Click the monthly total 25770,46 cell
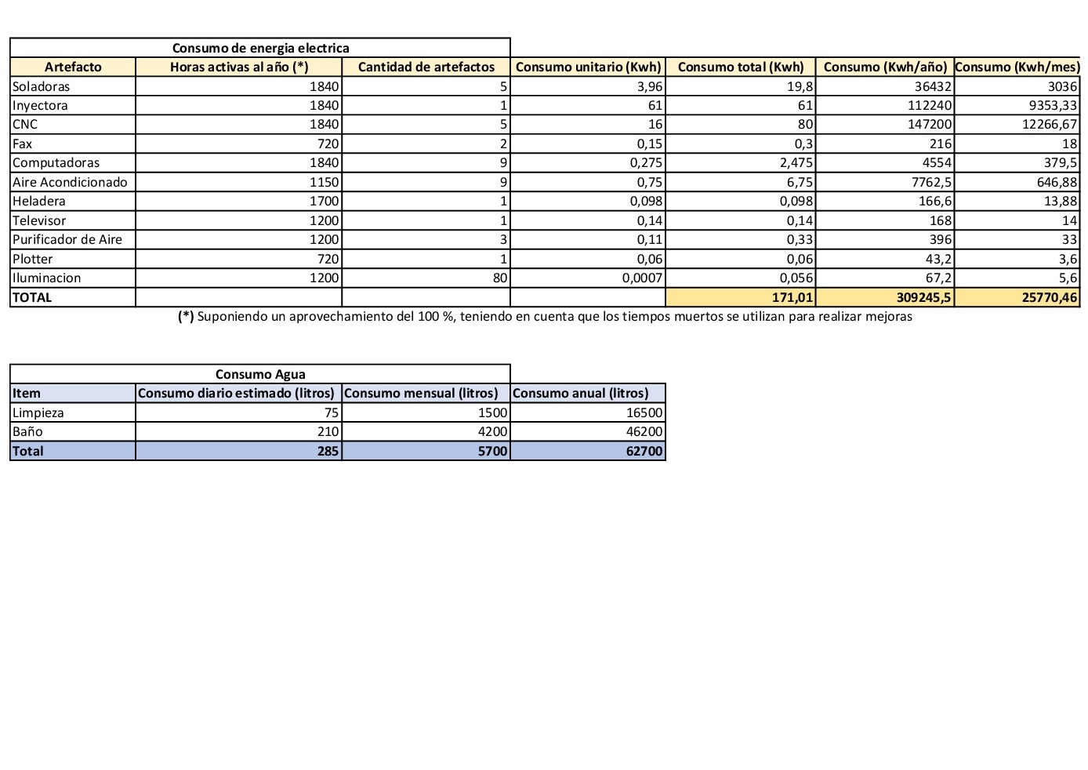Viewport: 1088px width, 770px height. click(x=1017, y=297)
